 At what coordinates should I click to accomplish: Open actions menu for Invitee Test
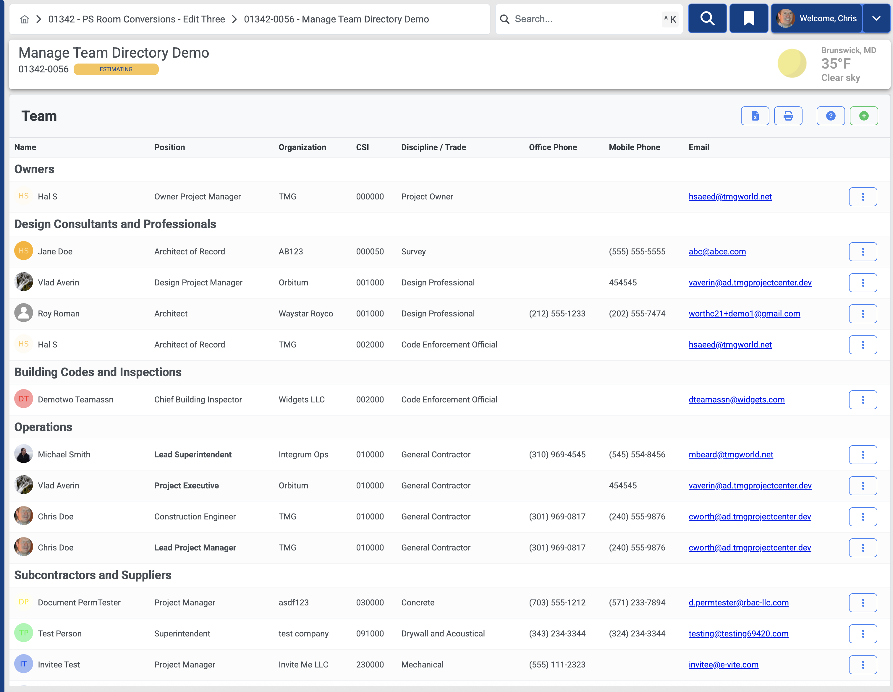coord(863,664)
